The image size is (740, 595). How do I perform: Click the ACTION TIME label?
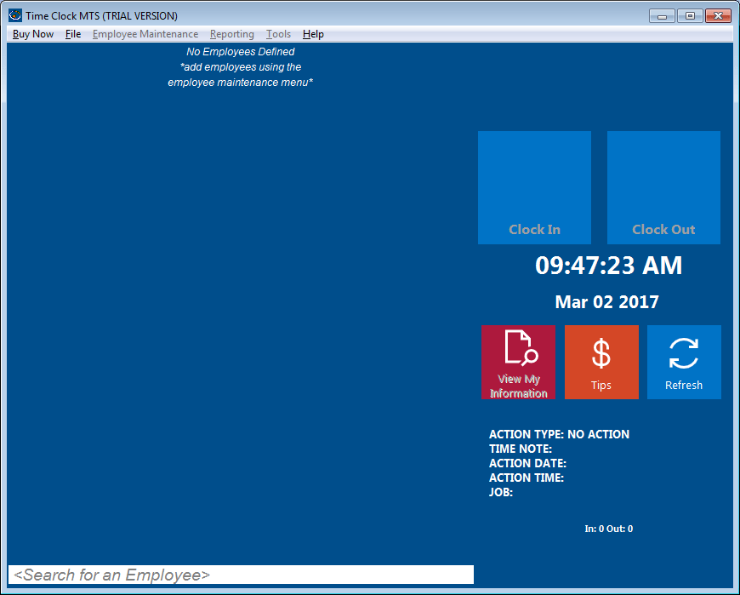[527, 478]
